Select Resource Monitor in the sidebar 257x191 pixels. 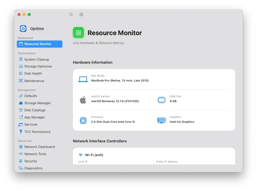coord(40,44)
